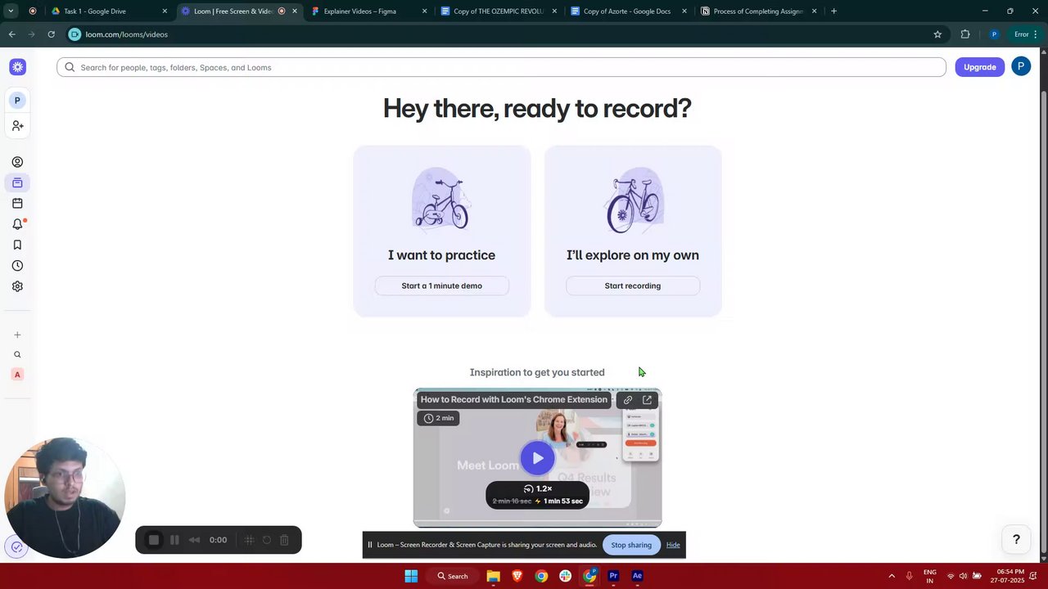Click the small search icon in sidebar

click(17, 355)
